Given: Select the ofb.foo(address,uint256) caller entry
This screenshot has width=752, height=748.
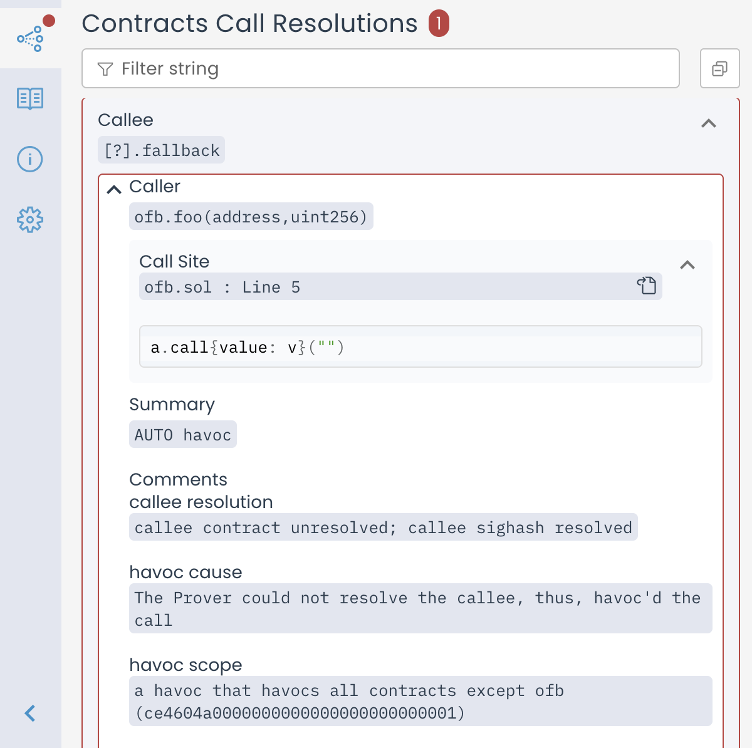Looking at the screenshot, I should pyautogui.click(x=251, y=217).
